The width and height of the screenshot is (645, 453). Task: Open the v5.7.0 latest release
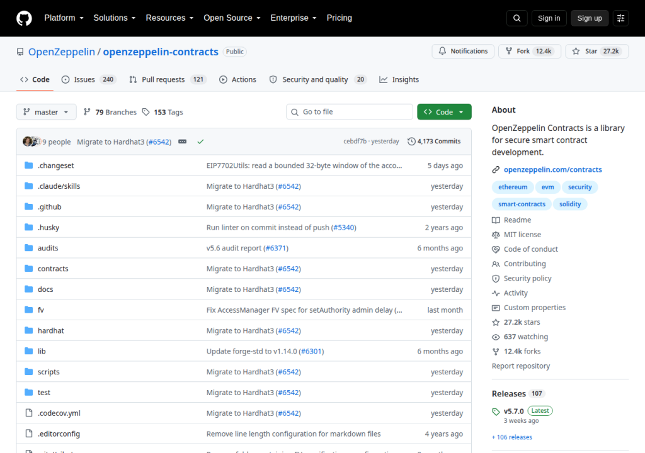click(513, 411)
